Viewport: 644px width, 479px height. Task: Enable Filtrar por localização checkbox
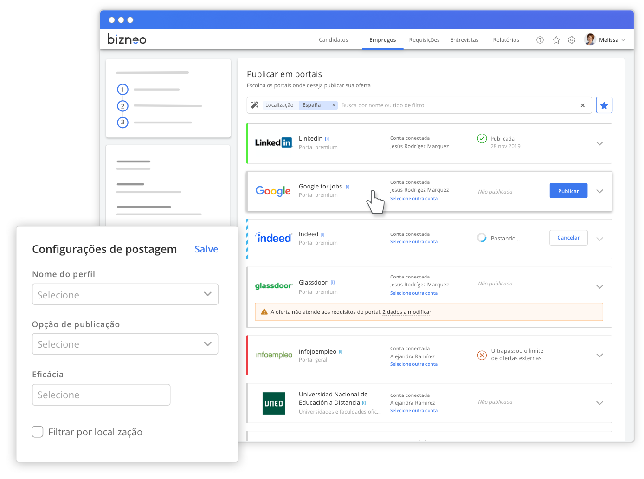pos(38,432)
